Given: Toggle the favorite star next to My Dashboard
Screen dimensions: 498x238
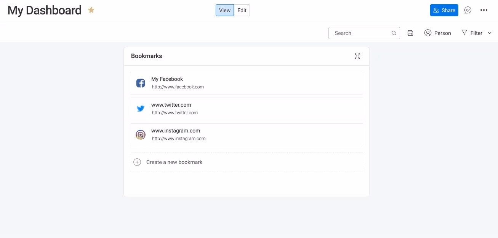Looking at the screenshot, I should tap(91, 10).
